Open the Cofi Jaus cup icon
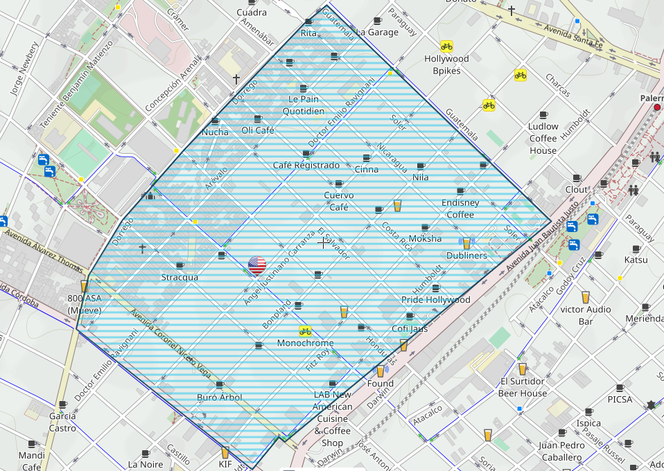The image size is (664, 471). (410, 317)
